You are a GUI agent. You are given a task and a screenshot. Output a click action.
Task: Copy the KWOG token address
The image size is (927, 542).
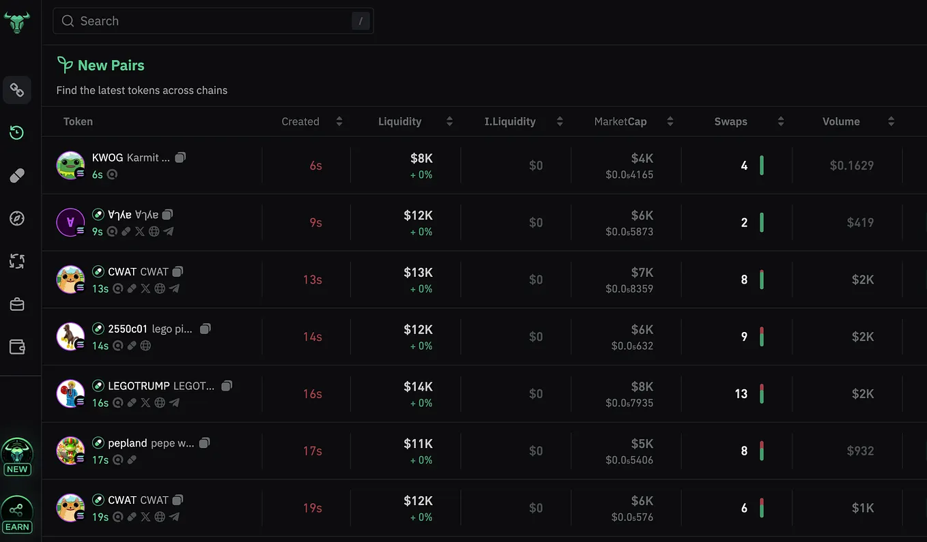[x=180, y=157]
